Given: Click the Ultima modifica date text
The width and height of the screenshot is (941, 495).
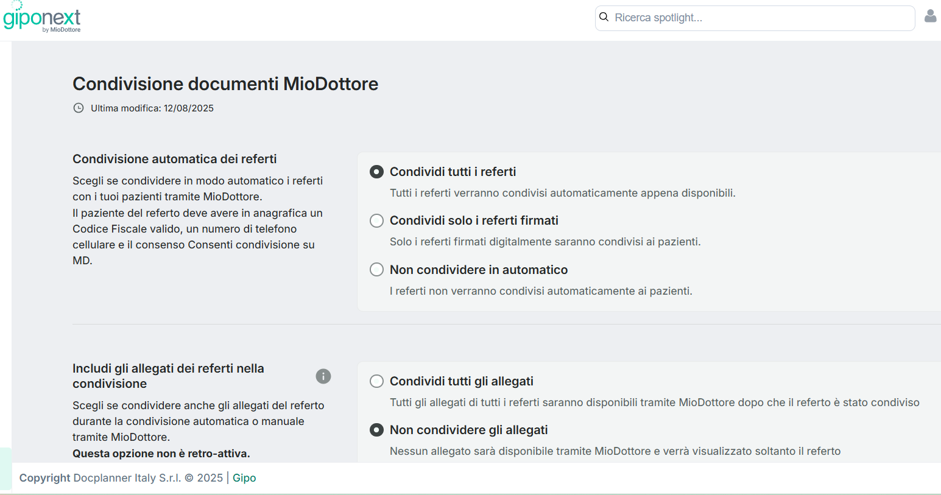Looking at the screenshot, I should 152,108.
